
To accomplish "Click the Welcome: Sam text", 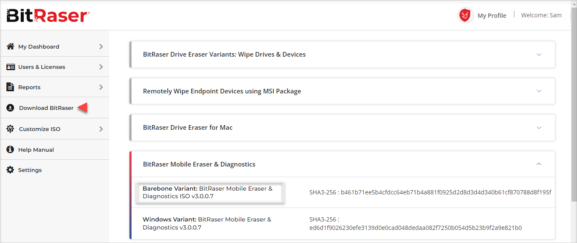I will click(541, 15).
